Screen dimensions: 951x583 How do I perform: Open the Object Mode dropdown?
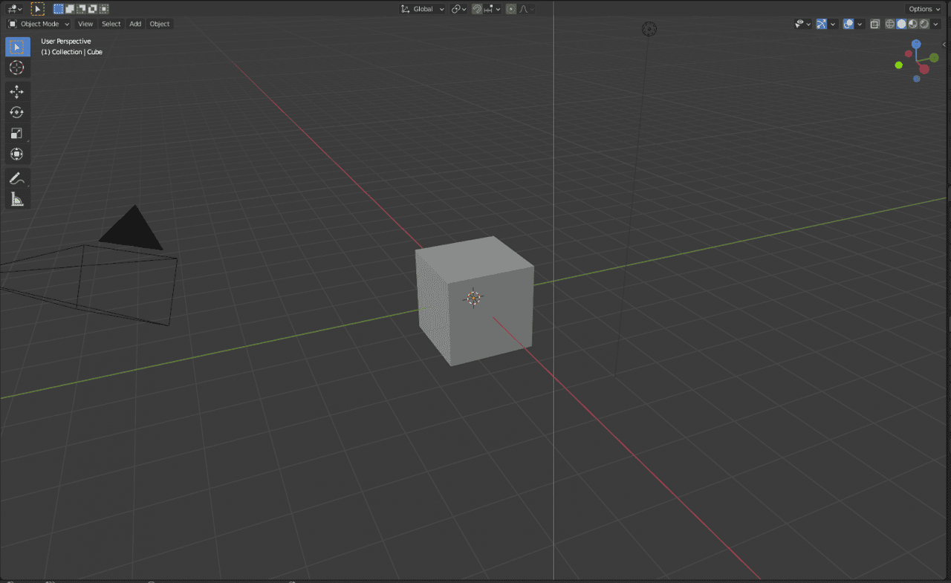[x=38, y=24]
